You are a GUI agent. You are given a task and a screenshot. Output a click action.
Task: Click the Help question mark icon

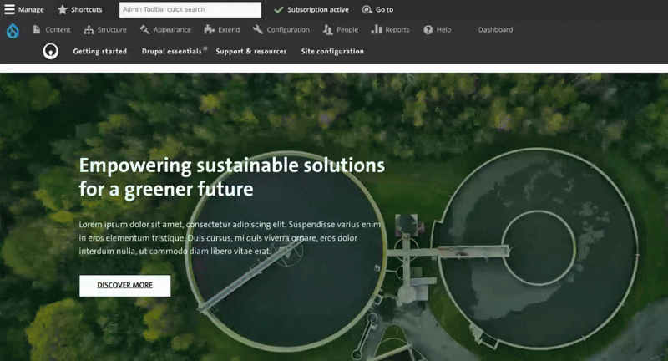click(x=428, y=29)
